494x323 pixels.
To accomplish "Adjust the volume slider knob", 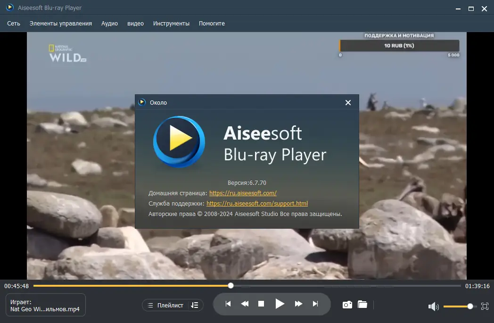I will coord(470,306).
